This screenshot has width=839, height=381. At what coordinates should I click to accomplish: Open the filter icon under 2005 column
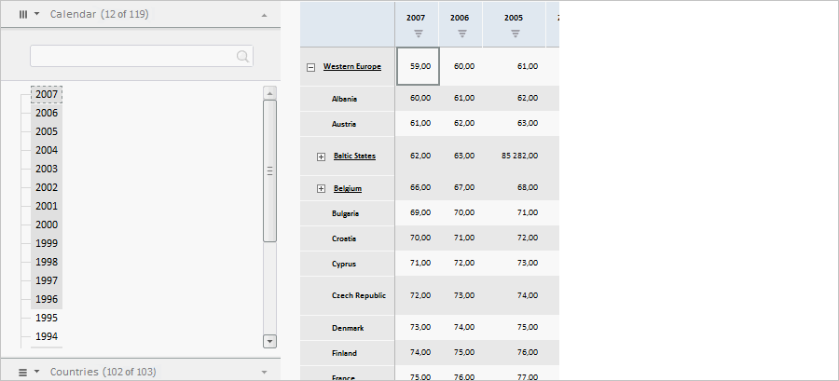click(x=515, y=34)
